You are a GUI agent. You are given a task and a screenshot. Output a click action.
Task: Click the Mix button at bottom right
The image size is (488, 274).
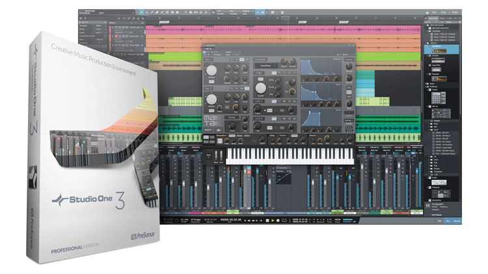point(448,221)
